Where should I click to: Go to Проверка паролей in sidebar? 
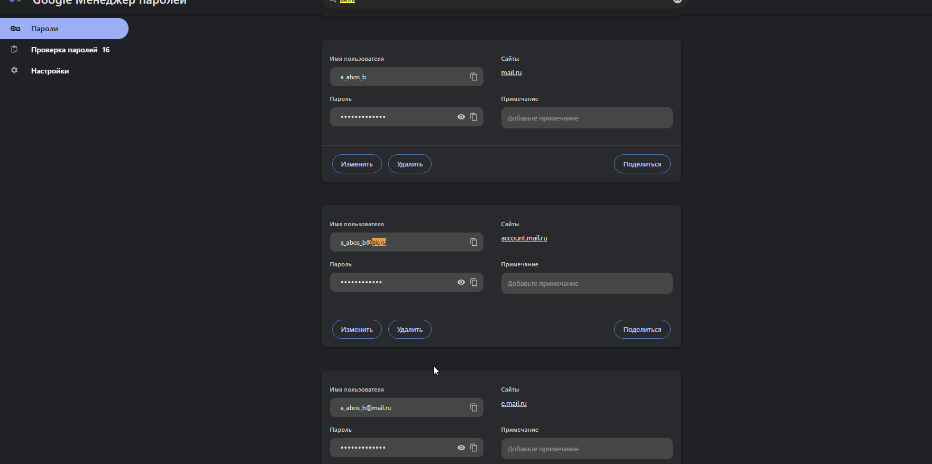pyautogui.click(x=65, y=50)
